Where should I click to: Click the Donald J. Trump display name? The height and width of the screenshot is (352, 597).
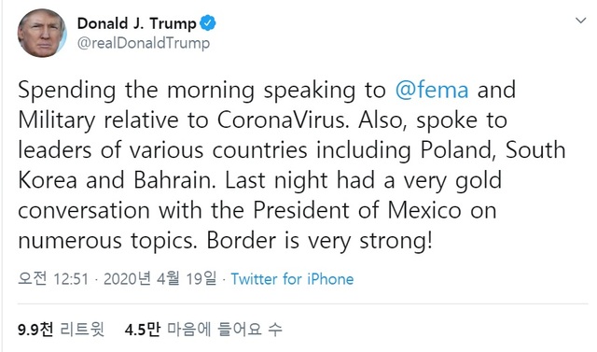(137, 23)
